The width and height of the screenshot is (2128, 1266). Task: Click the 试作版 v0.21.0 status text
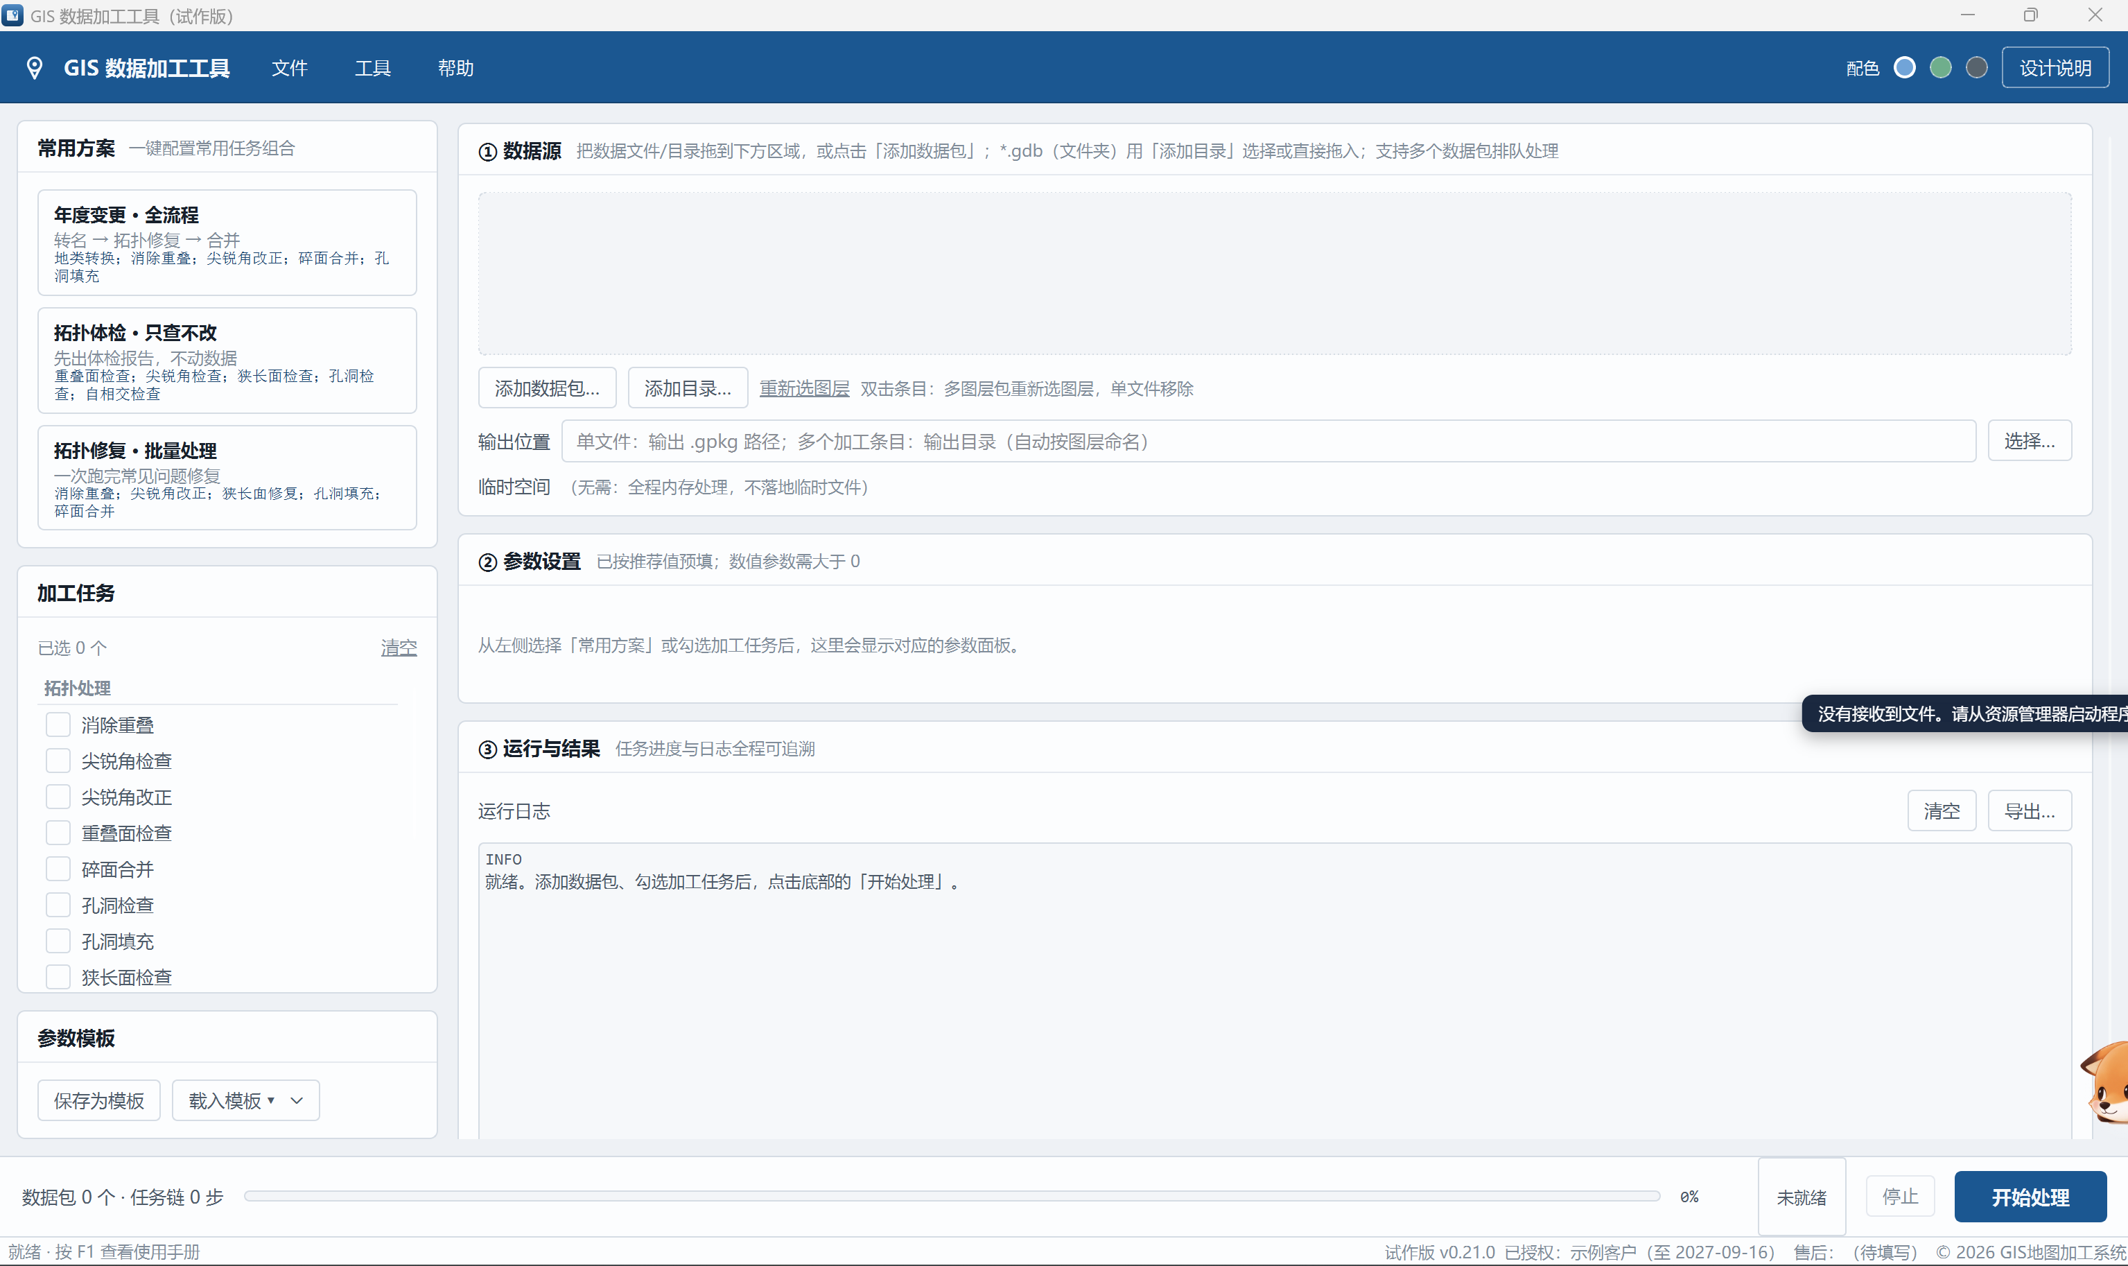(1439, 1252)
